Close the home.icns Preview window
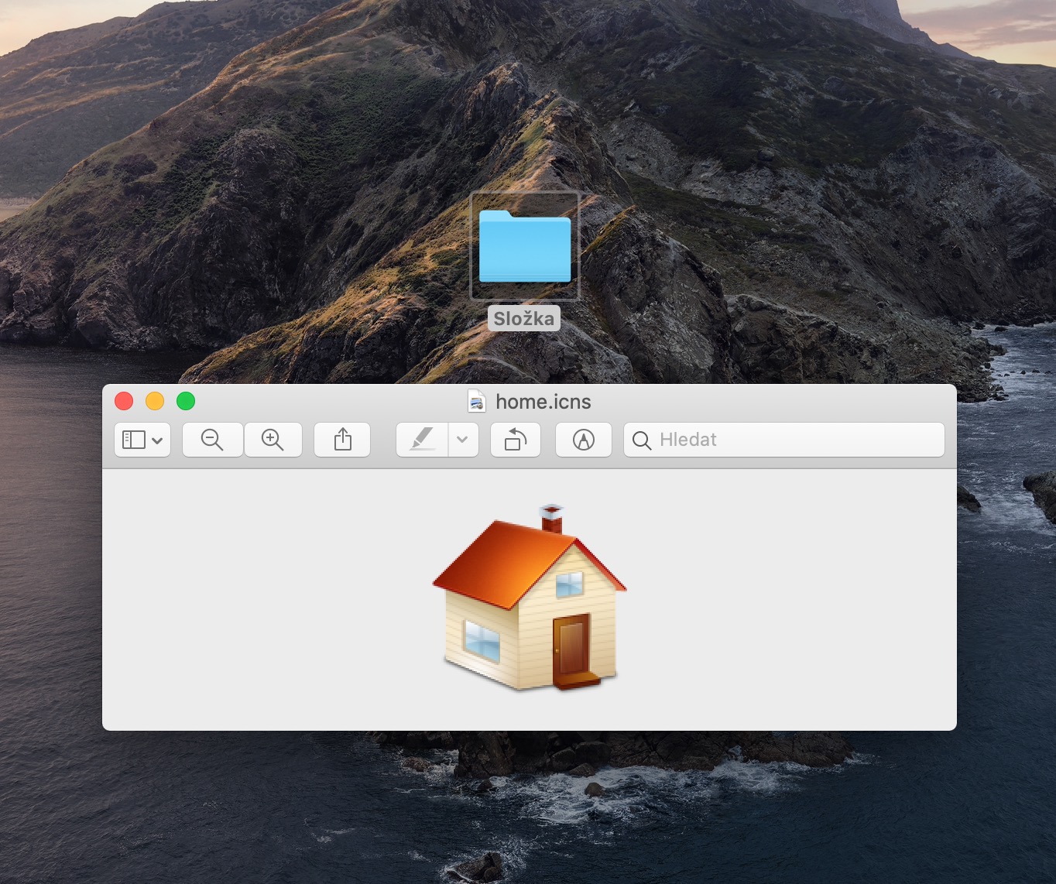Viewport: 1056px width, 884px height. [124, 401]
